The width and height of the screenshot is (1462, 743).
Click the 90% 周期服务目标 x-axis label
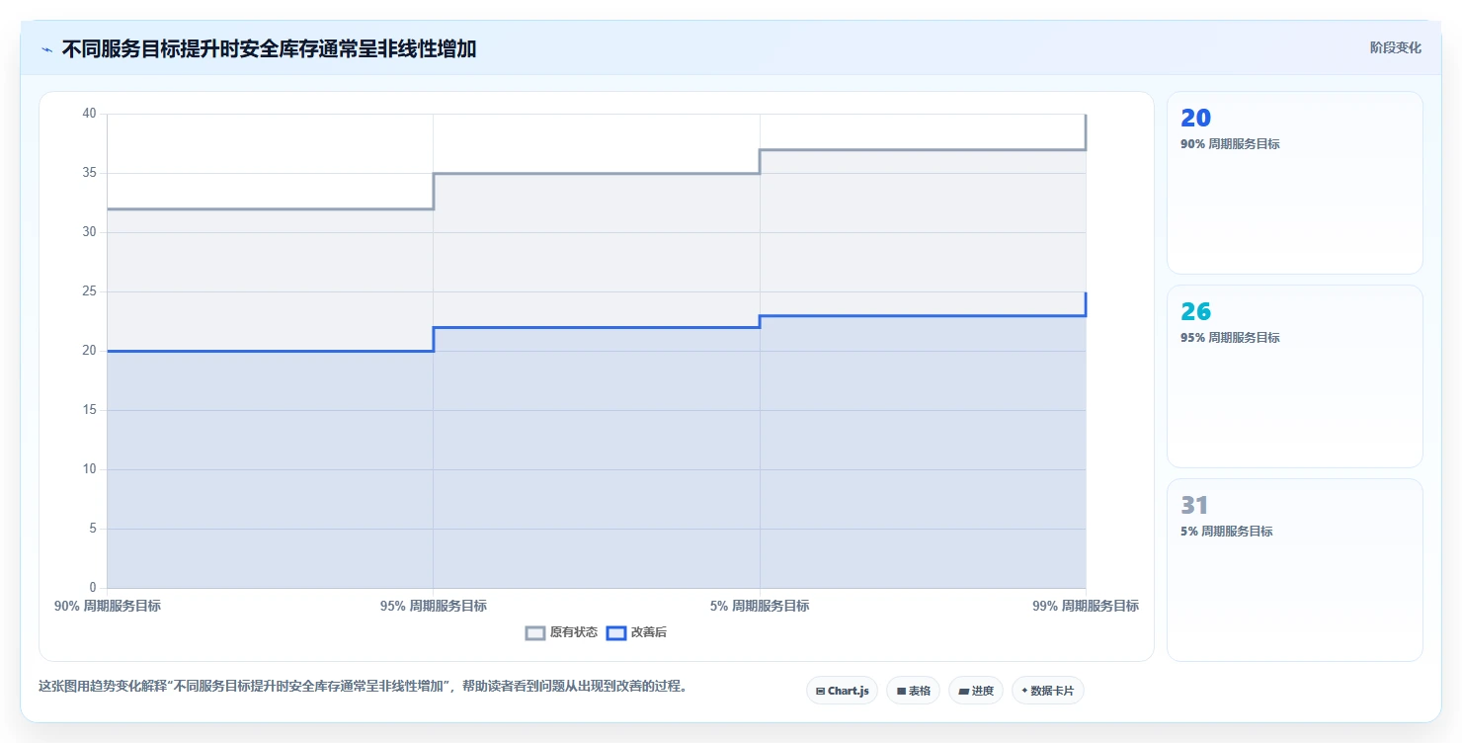108,606
